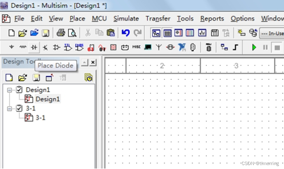Open the Options menu
284x169 pixels.
click(x=243, y=18)
